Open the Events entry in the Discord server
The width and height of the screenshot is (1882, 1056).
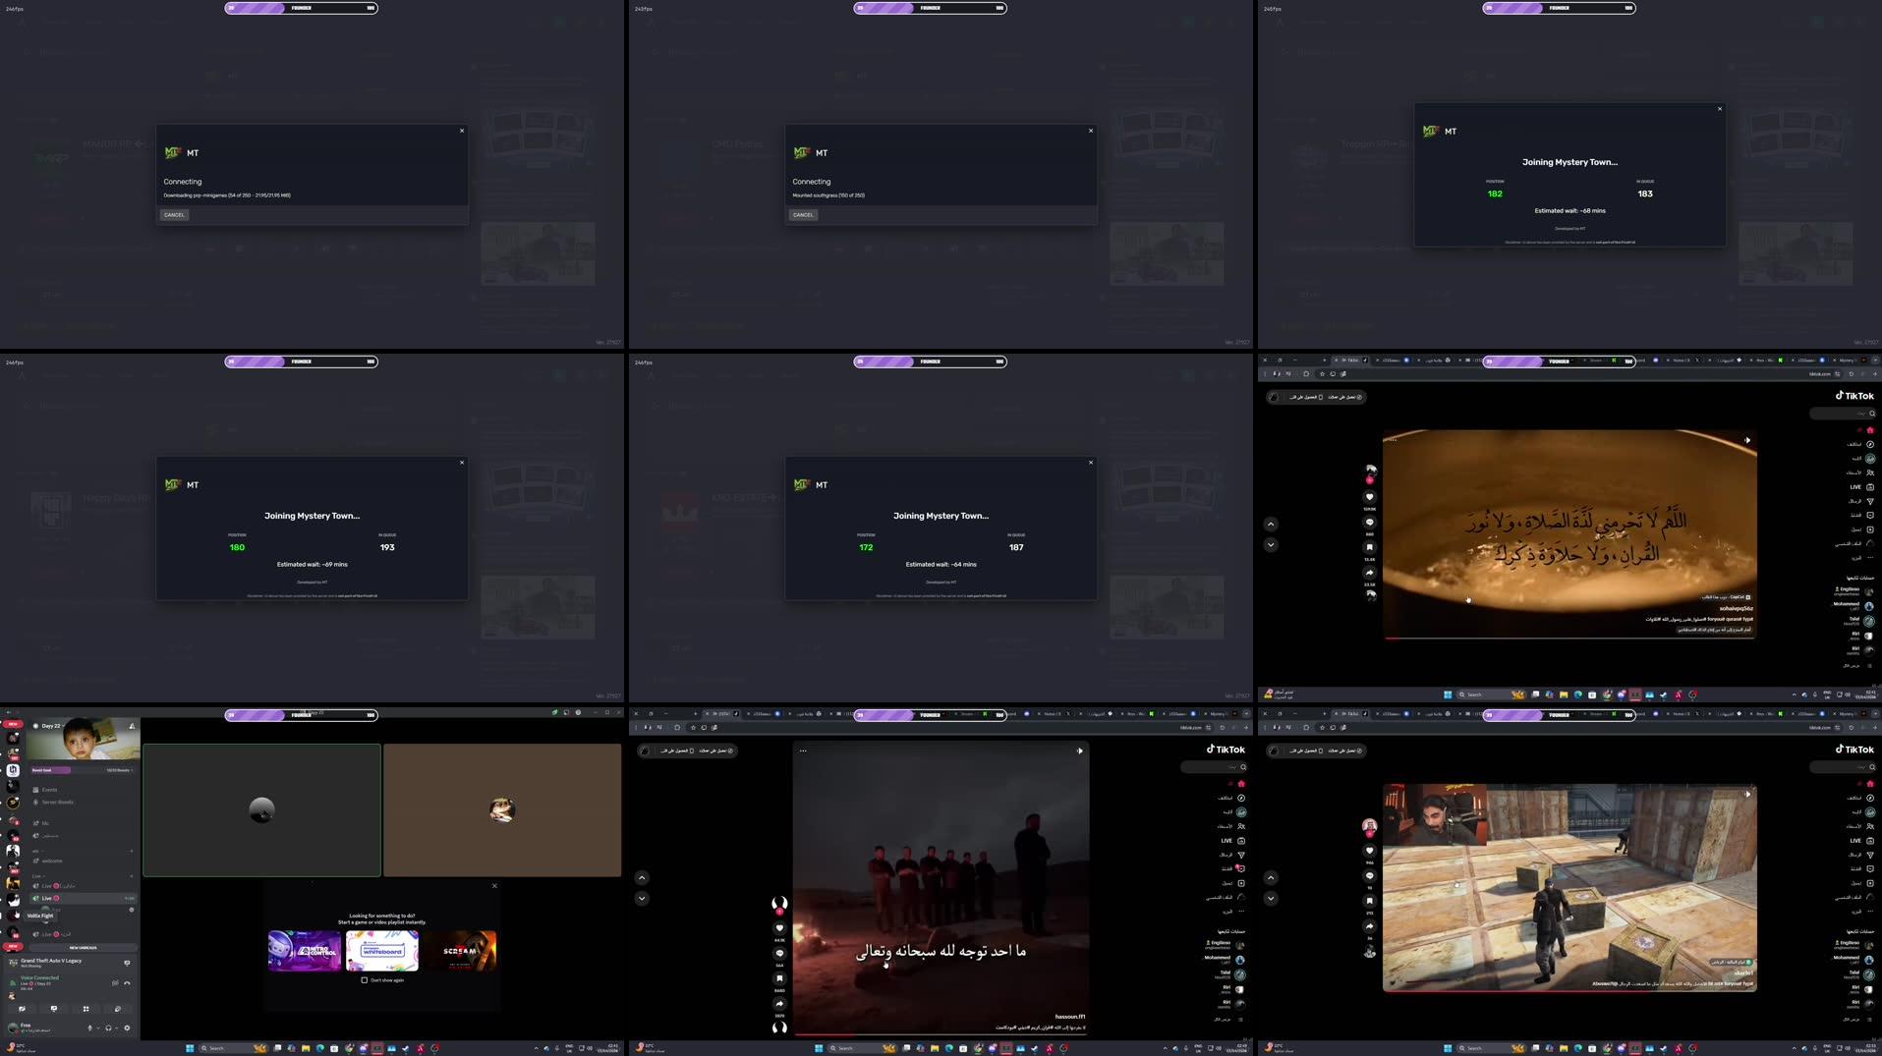click(48, 790)
